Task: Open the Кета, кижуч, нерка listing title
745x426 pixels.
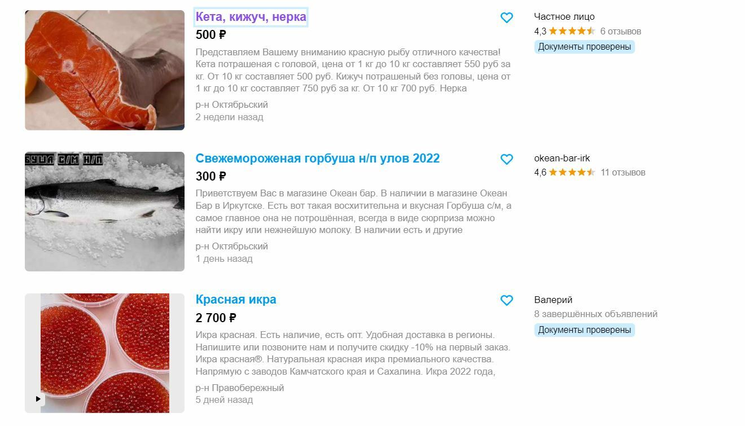Action: (251, 17)
